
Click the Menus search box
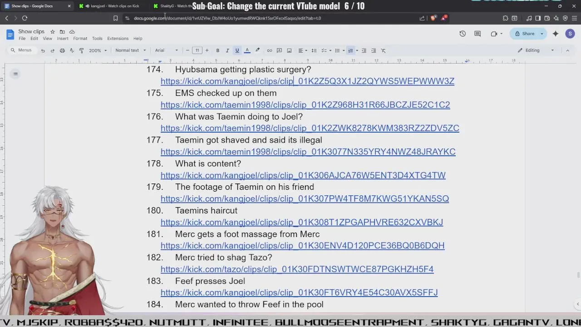[x=22, y=50]
